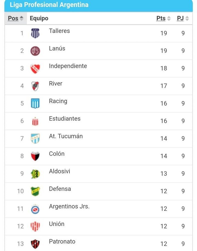Click the Equipo column header
The width and height of the screenshot is (197, 251).
[39, 18]
